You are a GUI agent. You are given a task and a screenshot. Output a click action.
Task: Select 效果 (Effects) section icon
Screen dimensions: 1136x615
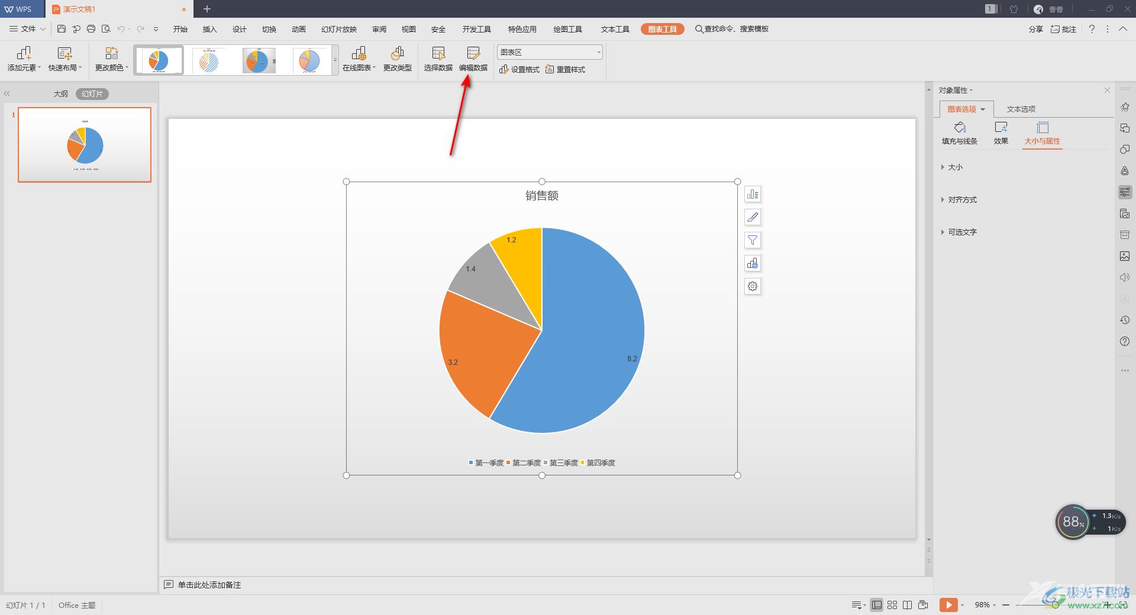coord(1001,133)
